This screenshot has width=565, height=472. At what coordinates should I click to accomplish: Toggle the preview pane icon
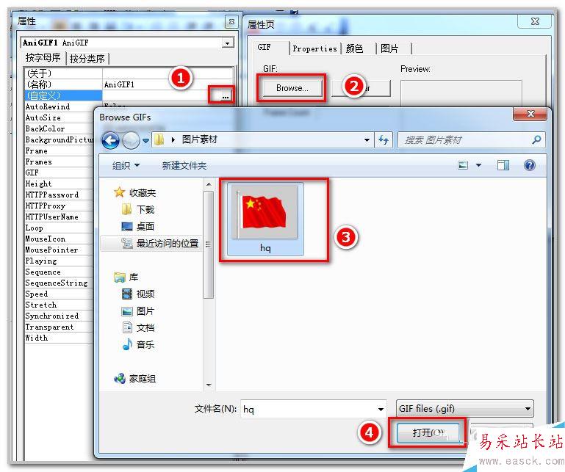(x=503, y=165)
